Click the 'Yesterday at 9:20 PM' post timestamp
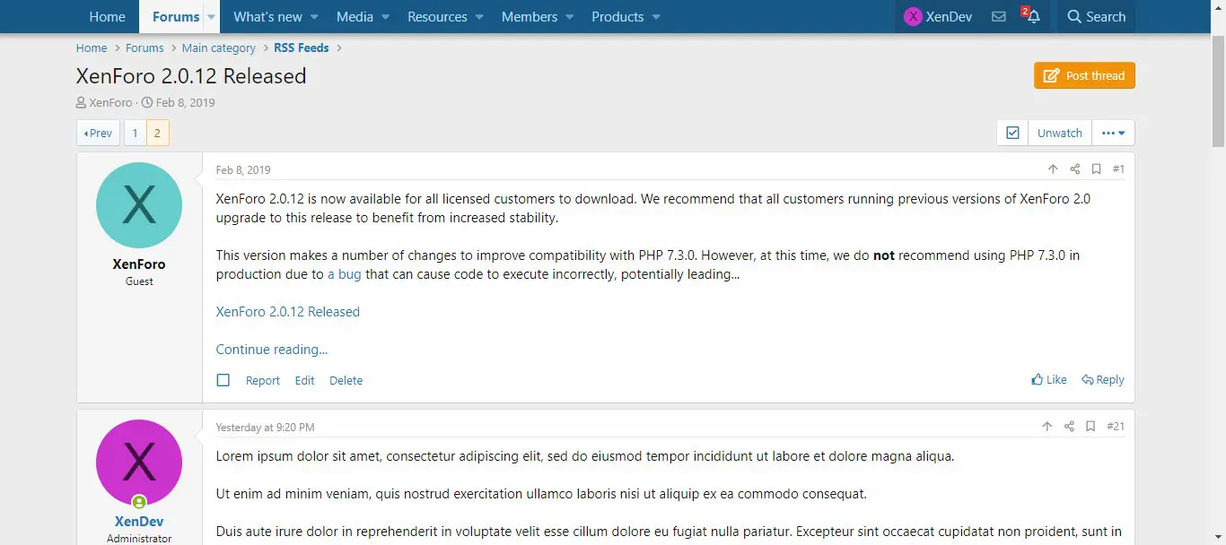The height and width of the screenshot is (545, 1226). tap(266, 428)
